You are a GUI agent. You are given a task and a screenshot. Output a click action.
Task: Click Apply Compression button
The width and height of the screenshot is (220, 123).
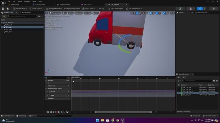click(72, 9)
